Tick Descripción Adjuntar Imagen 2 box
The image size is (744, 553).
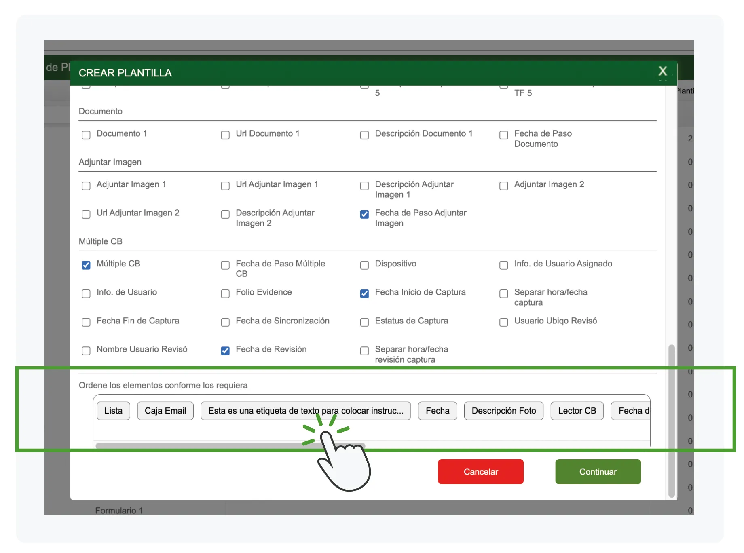pos(225,214)
